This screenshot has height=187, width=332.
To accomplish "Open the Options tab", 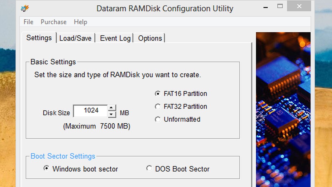I will [x=150, y=38].
